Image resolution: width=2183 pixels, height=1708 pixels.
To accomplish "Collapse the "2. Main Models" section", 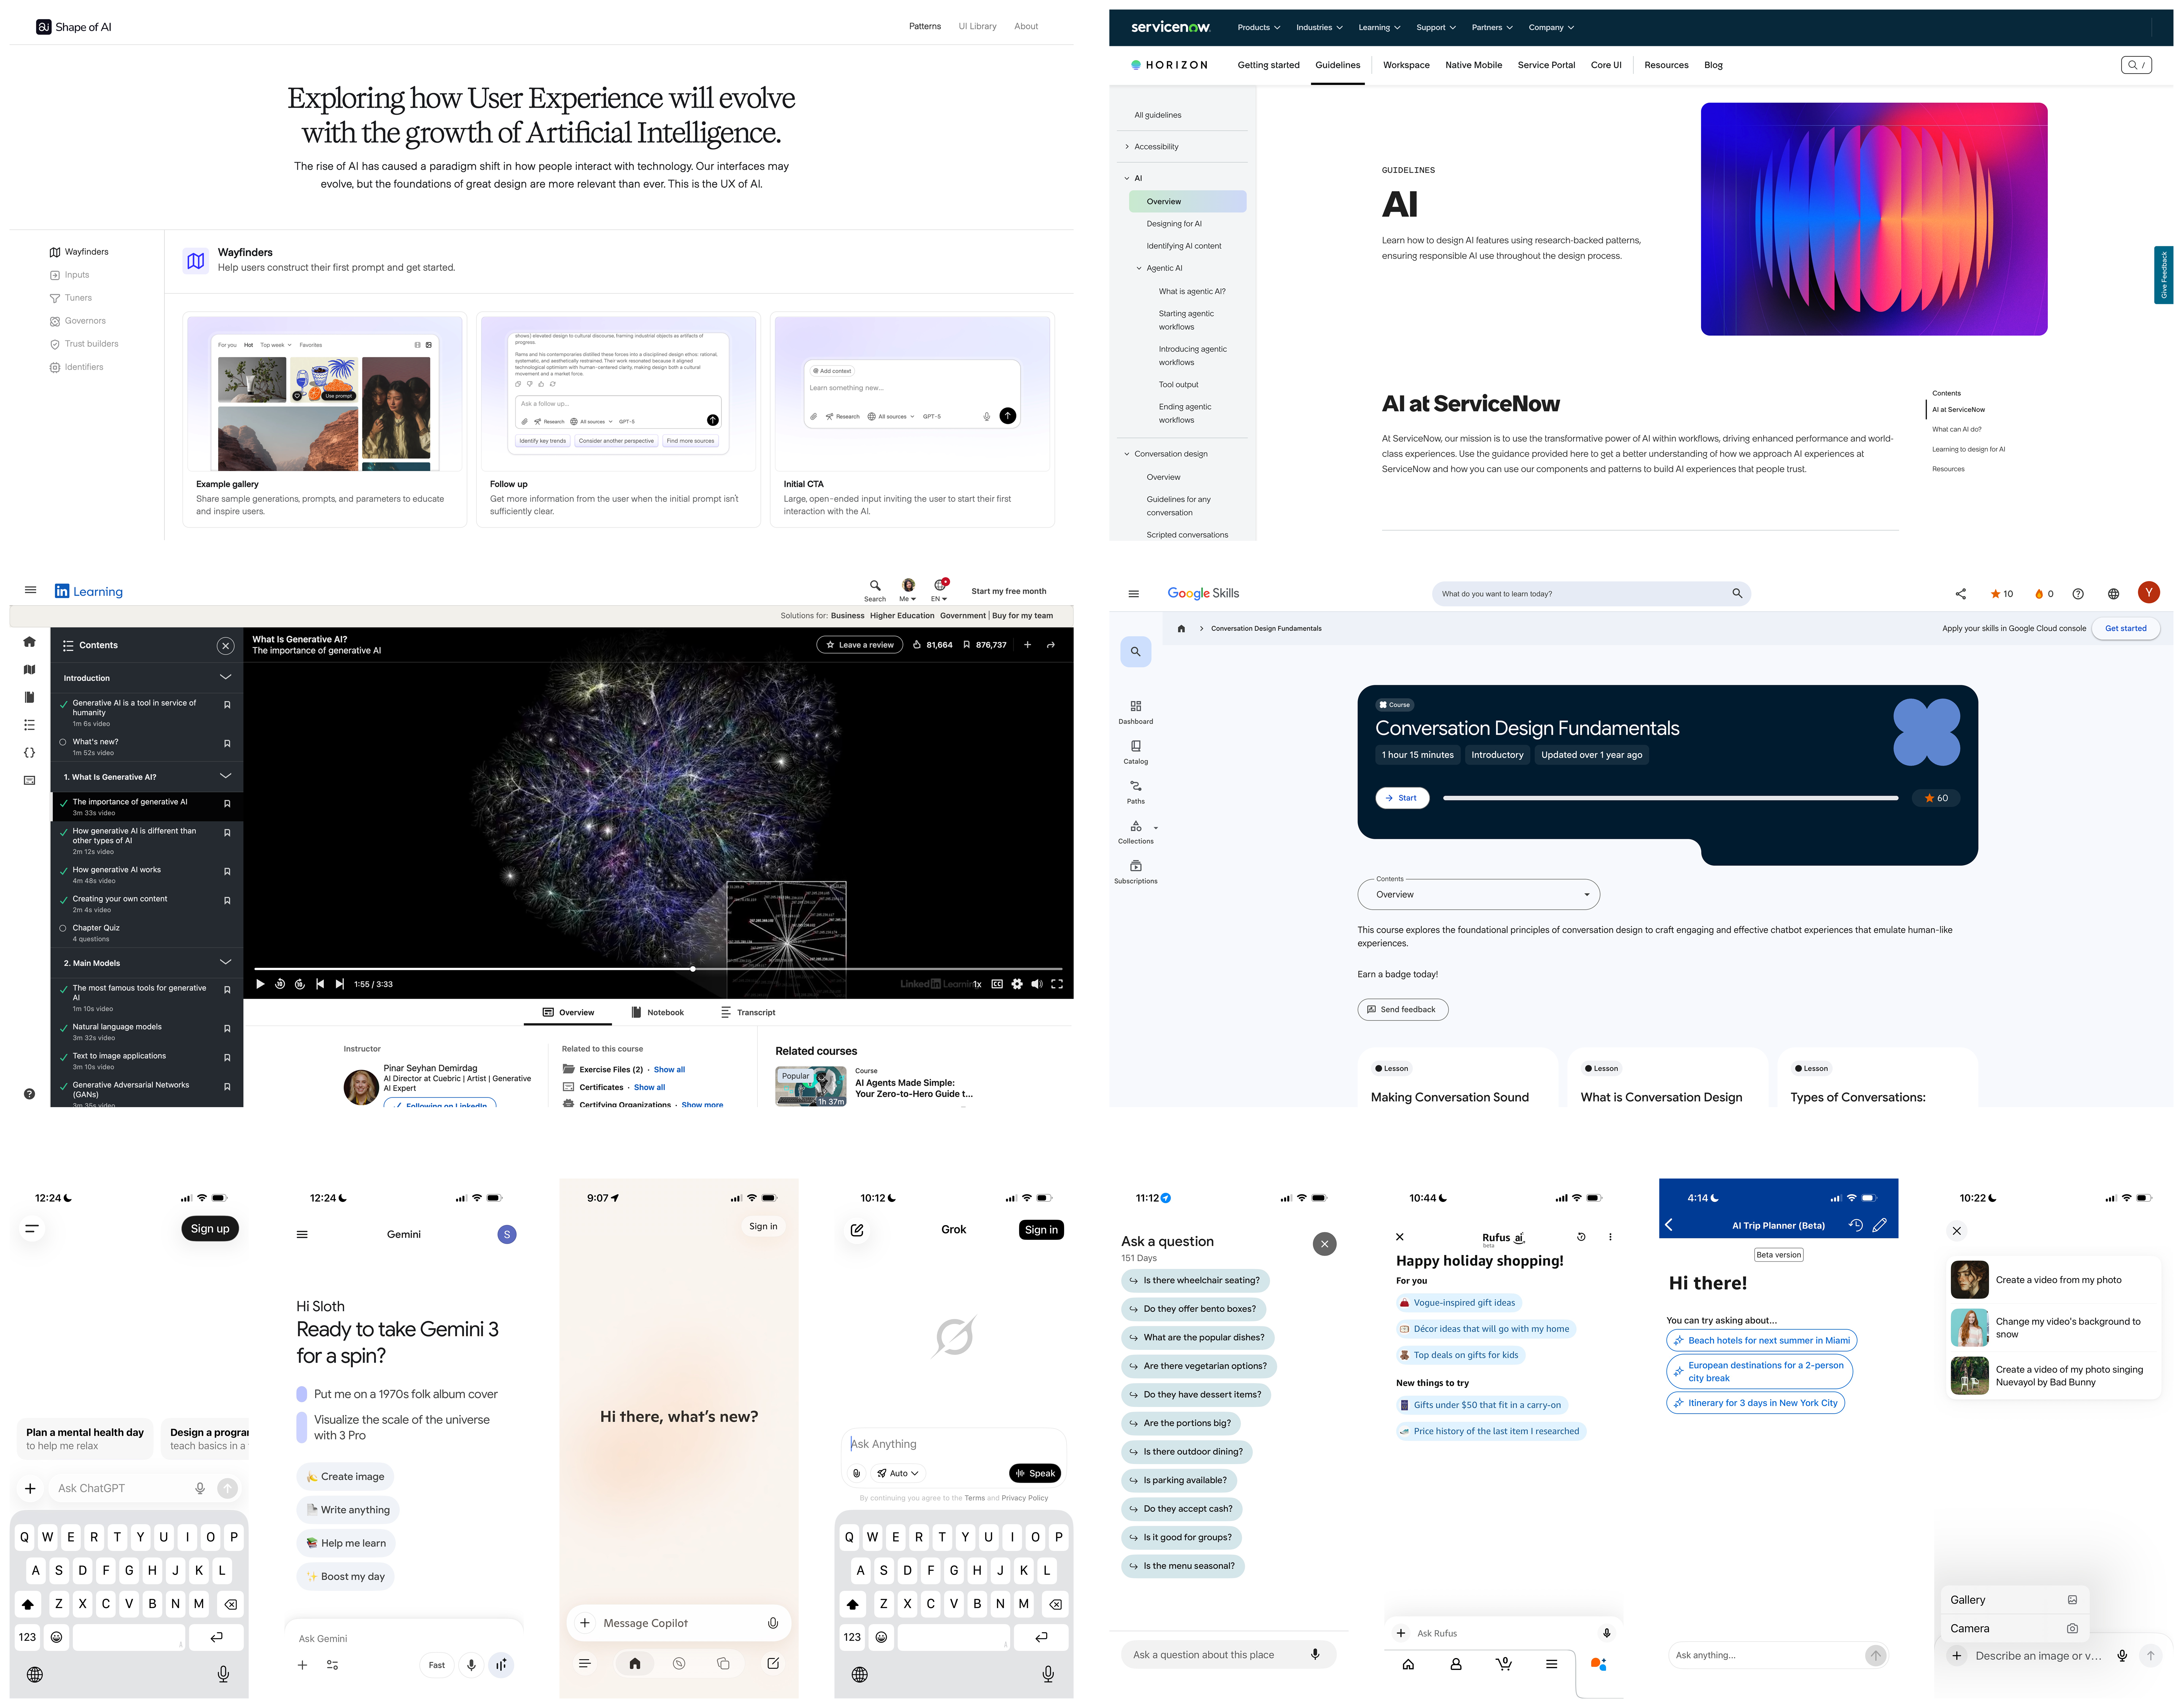I will 225,962.
